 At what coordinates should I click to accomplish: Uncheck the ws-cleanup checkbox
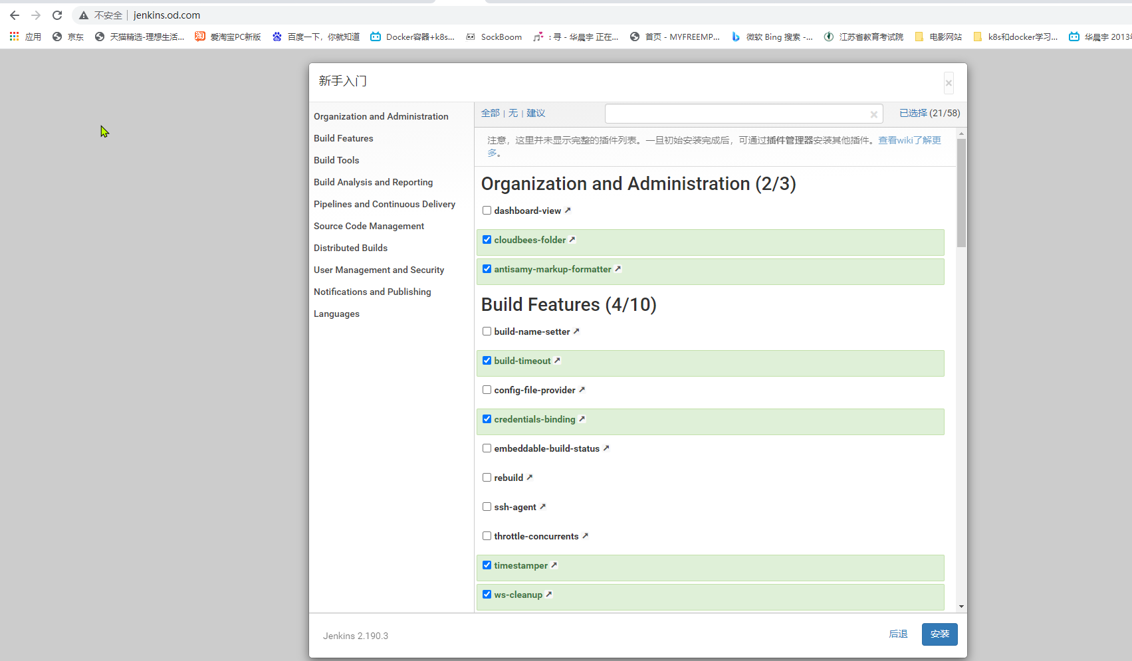pyautogui.click(x=487, y=595)
